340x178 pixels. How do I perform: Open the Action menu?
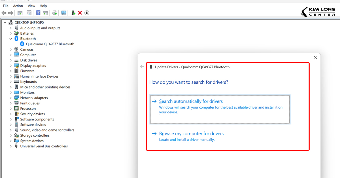[18, 6]
